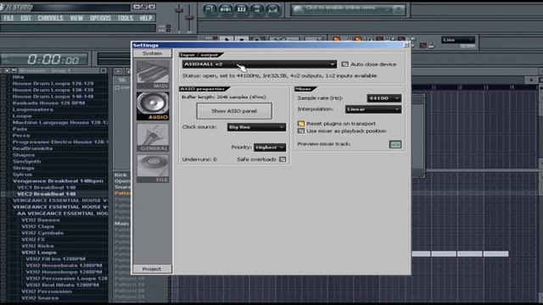Select Kaskade House 126 BPM folder
Screen dimensions: 543x305
[48, 103]
